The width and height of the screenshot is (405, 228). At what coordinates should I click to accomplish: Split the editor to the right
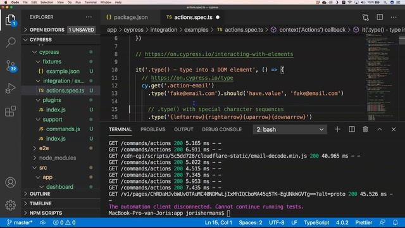(x=380, y=17)
